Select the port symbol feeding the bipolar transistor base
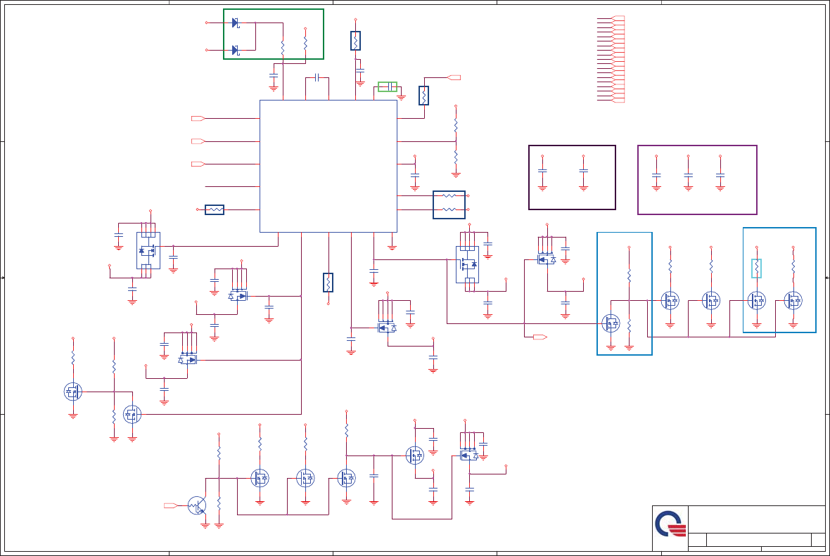Viewport: 830px width, 556px height. [x=170, y=506]
